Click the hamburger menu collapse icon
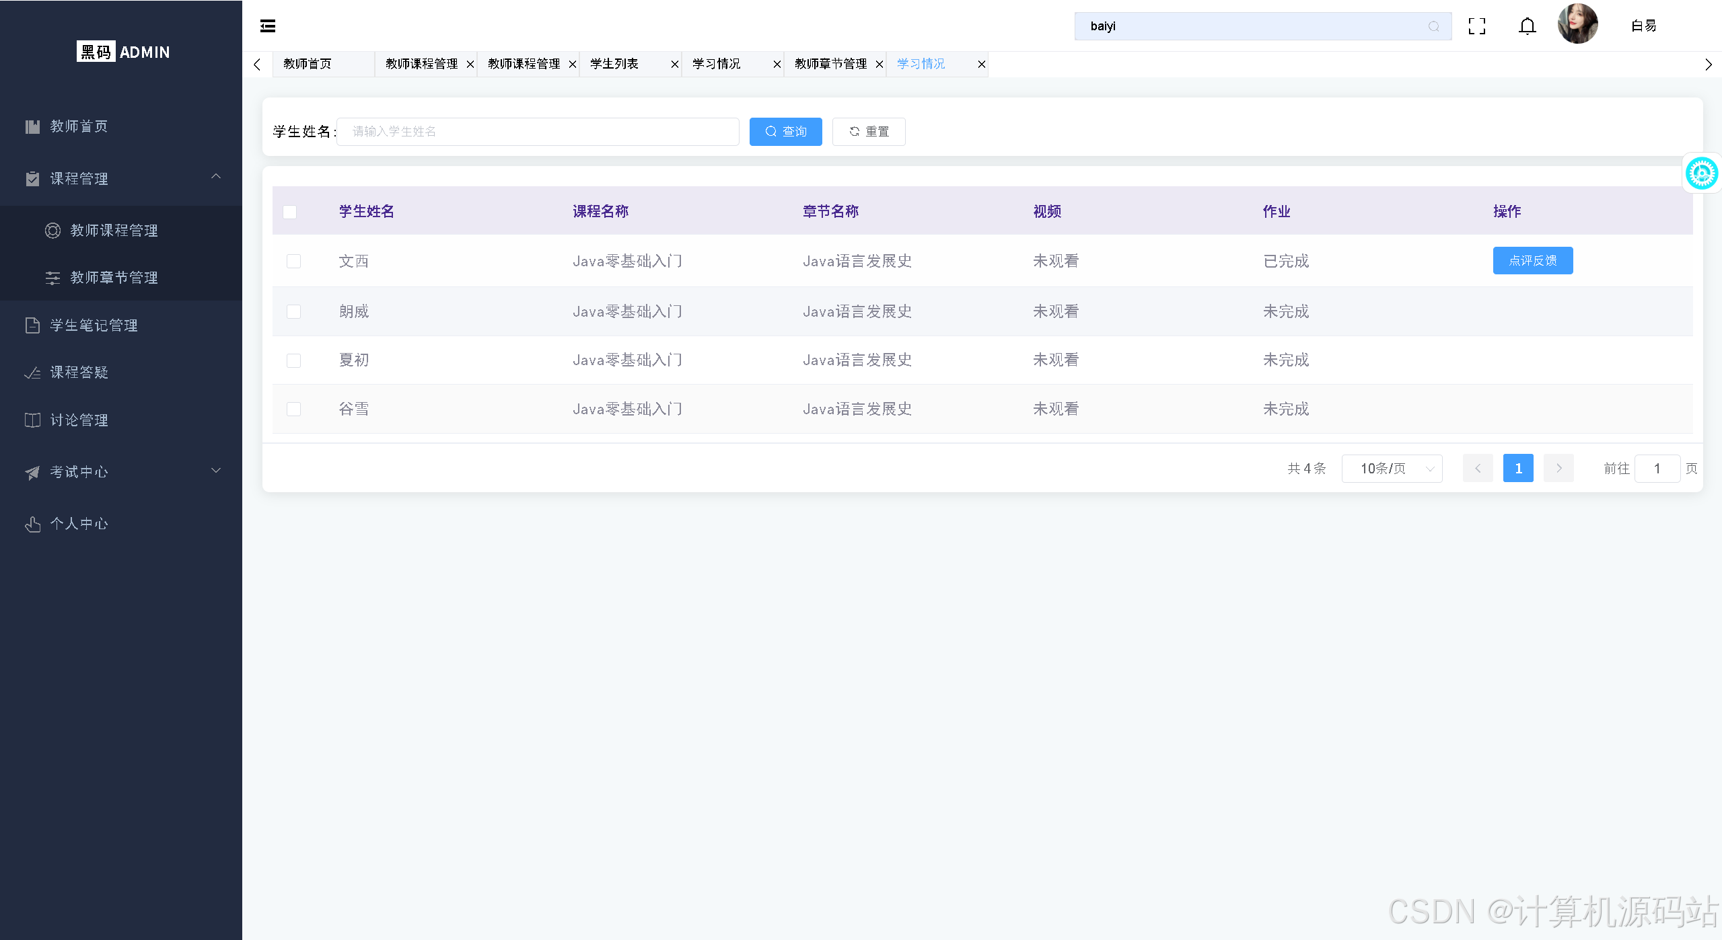This screenshot has width=1722, height=940. point(267,26)
